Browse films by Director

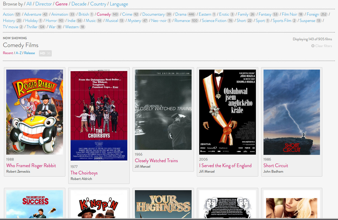pyautogui.click(x=44, y=4)
